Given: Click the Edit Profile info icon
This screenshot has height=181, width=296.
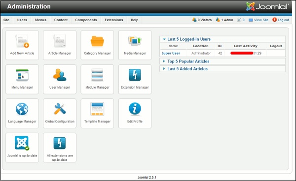Looking at the screenshot, I should (x=135, y=109).
